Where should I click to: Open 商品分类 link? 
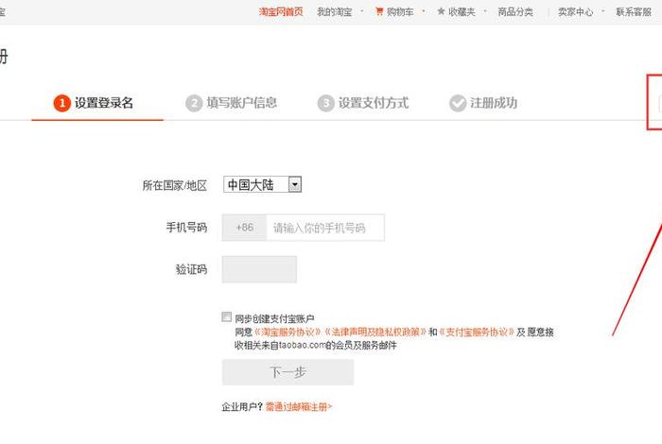click(x=515, y=11)
